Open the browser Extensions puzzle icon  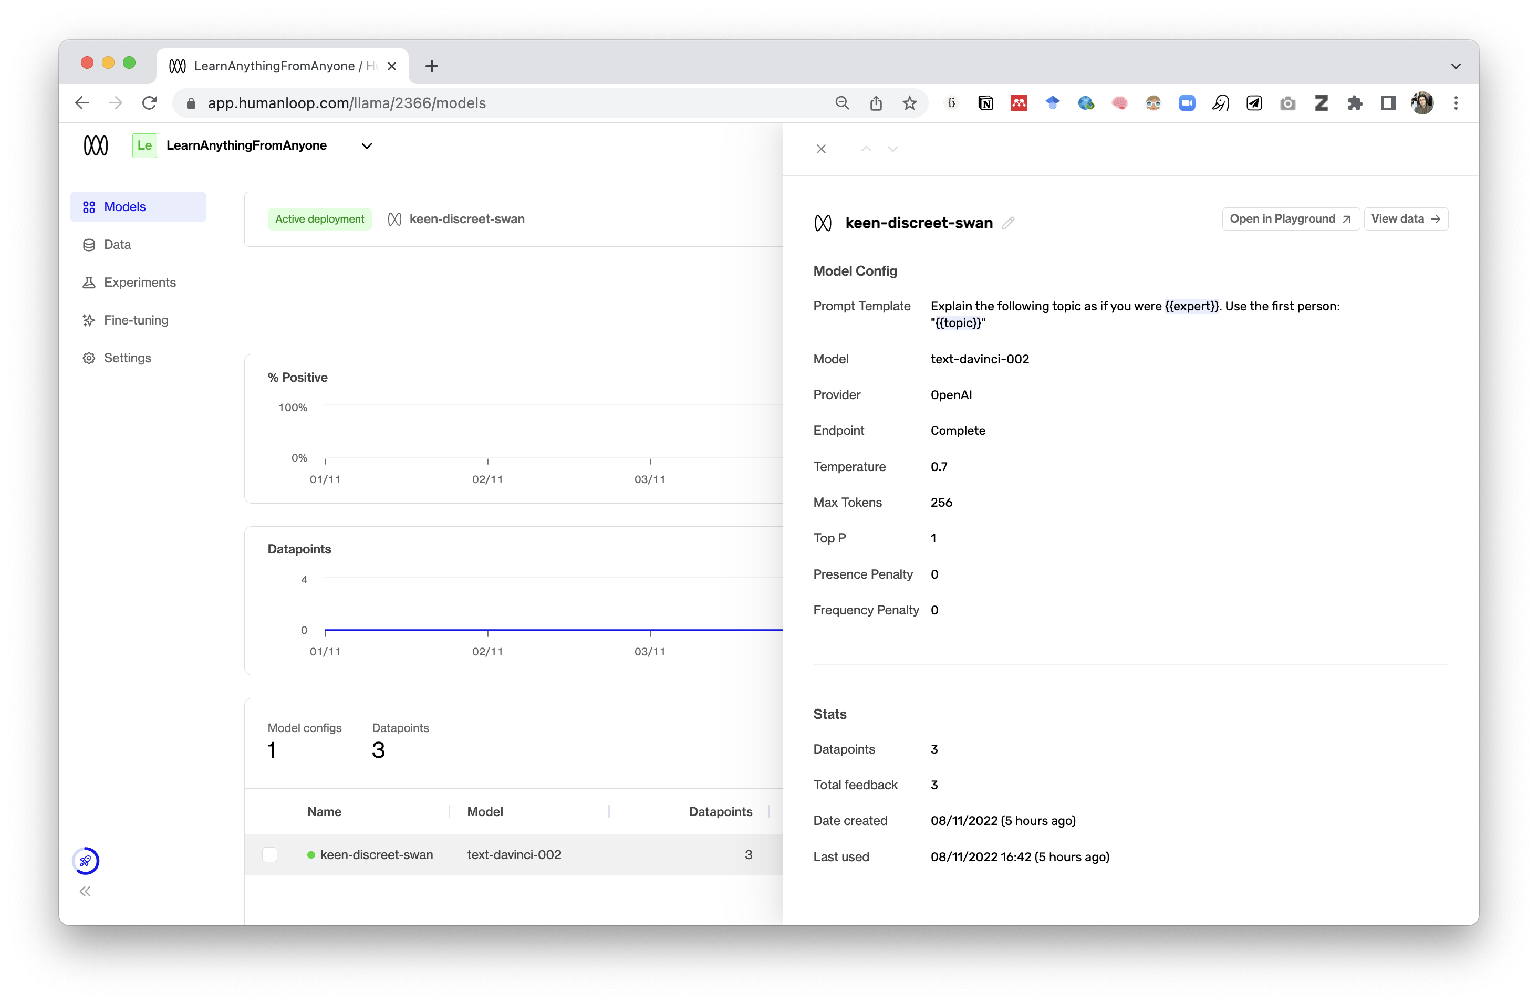[x=1355, y=103]
